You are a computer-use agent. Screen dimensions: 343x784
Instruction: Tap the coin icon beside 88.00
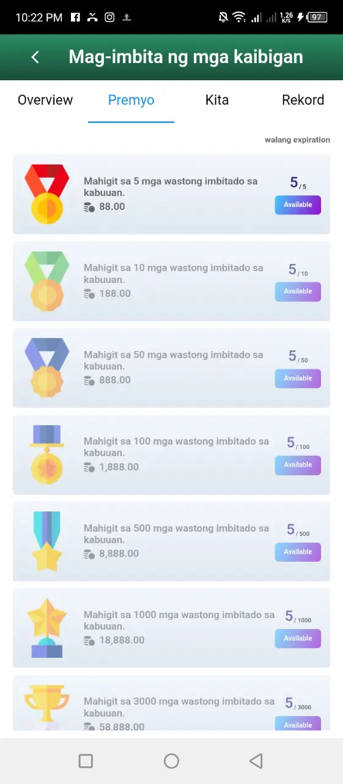click(x=89, y=207)
